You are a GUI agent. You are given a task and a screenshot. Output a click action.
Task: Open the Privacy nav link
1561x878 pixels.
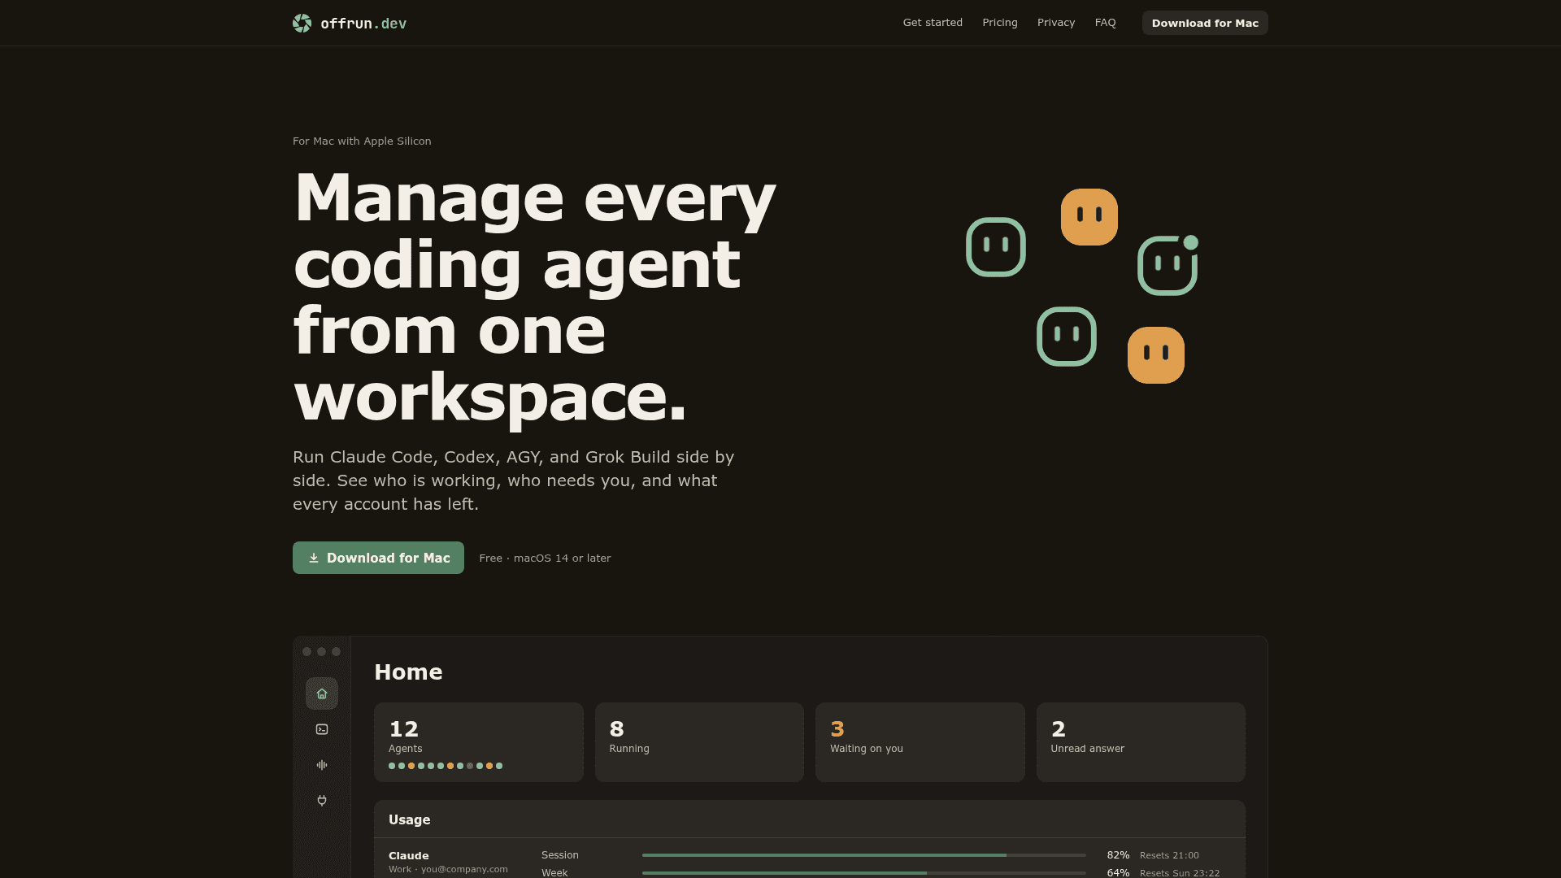click(1056, 23)
